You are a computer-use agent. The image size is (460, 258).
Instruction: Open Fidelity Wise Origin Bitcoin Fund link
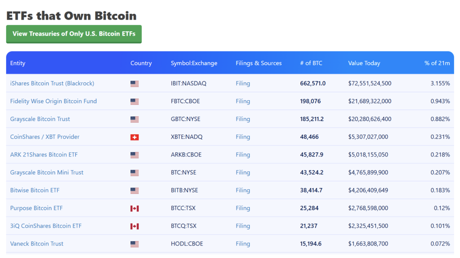[x=53, y=101]
